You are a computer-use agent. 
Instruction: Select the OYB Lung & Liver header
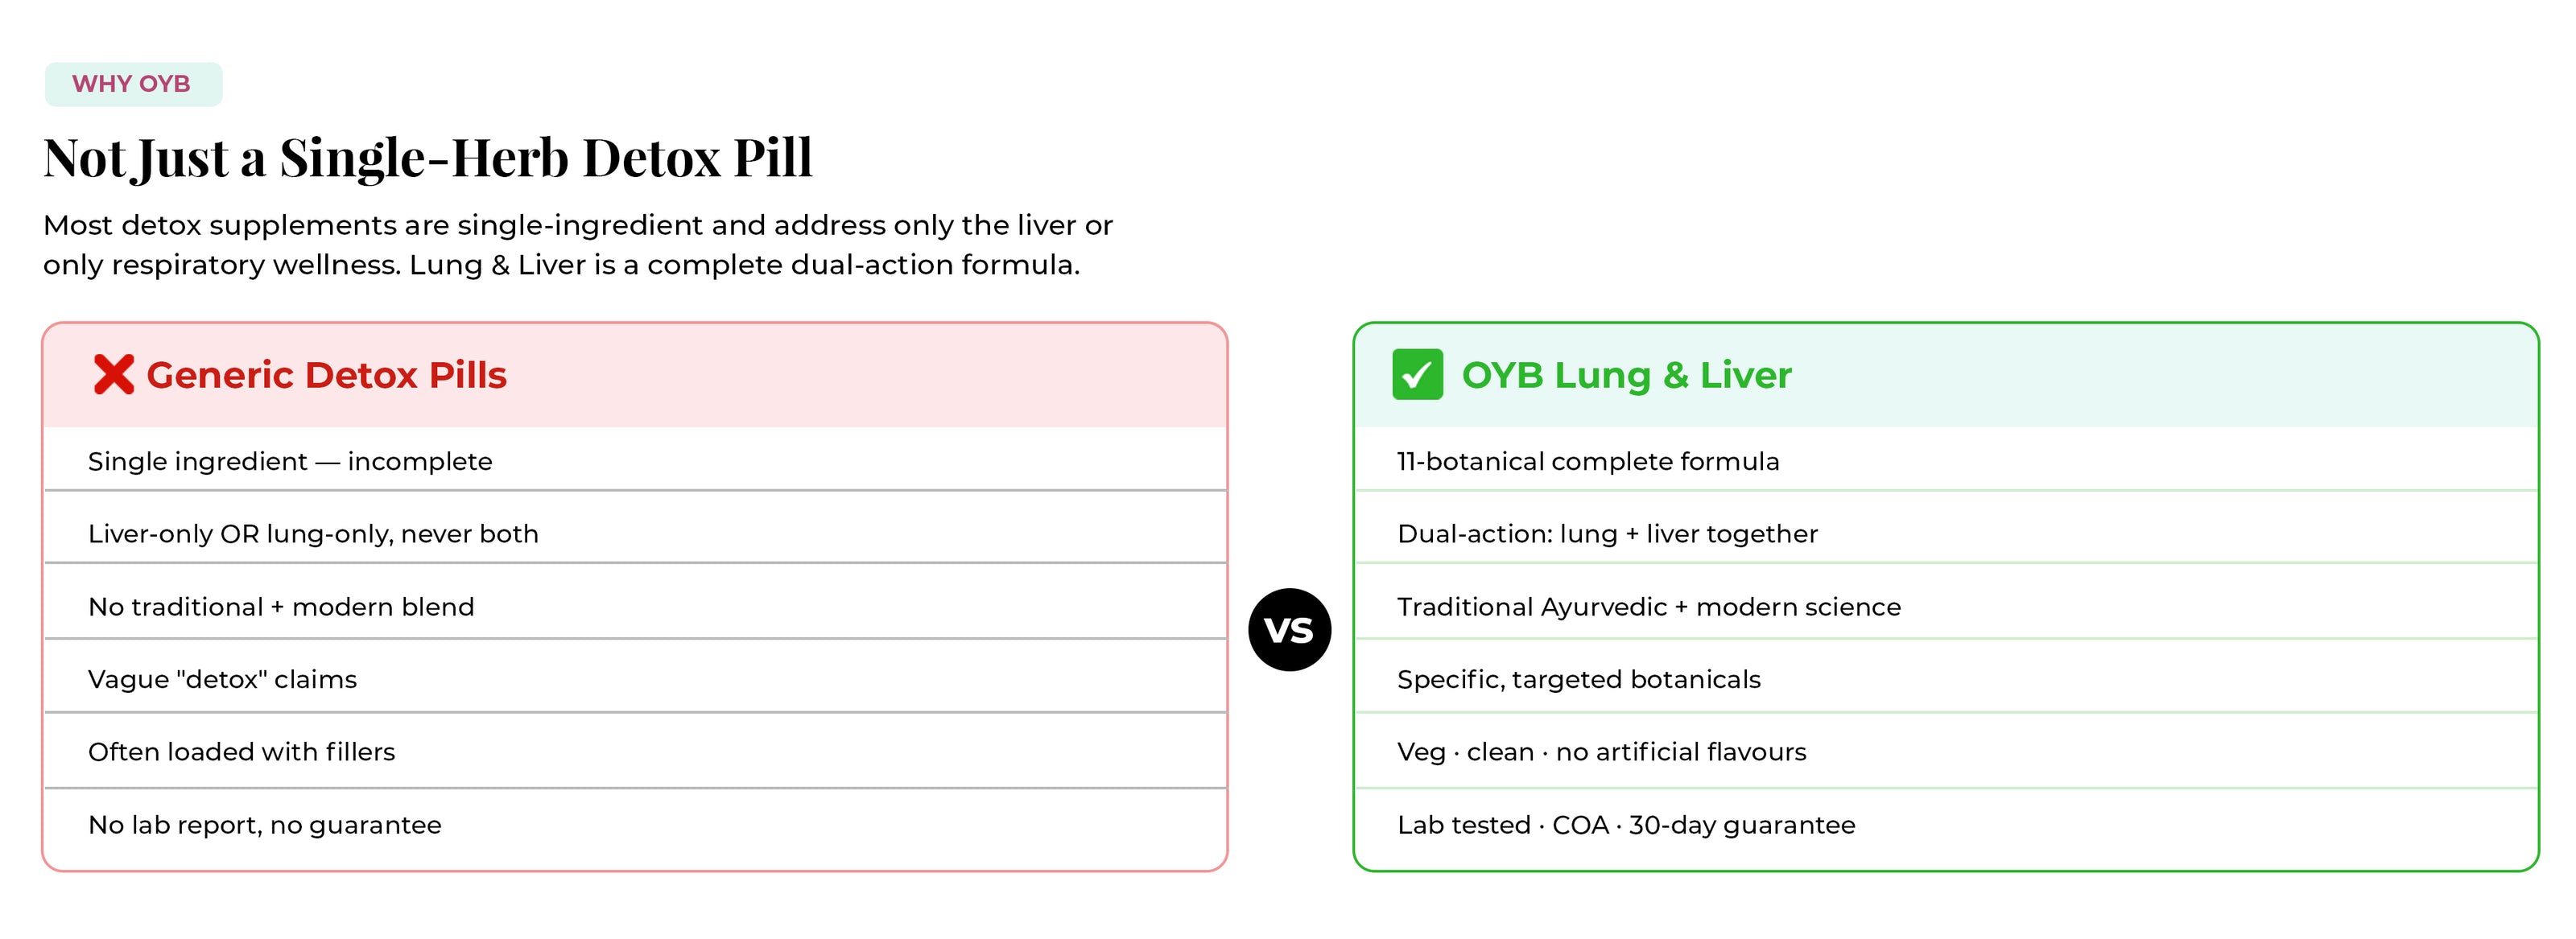point(1945,376)
